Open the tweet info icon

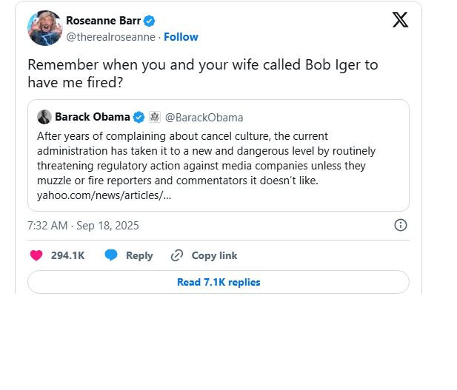(400, 225)
